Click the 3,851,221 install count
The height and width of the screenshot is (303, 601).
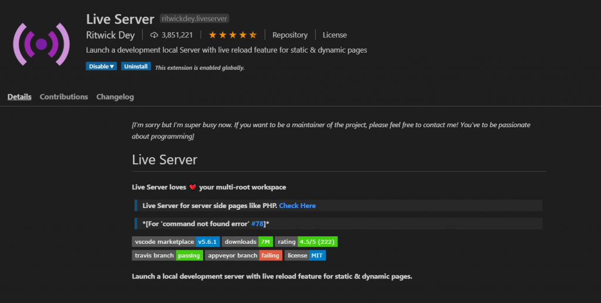(x=177, y=35)
